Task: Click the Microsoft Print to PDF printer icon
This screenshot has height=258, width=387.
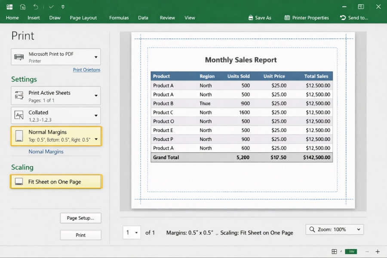Action: (18, 56)
